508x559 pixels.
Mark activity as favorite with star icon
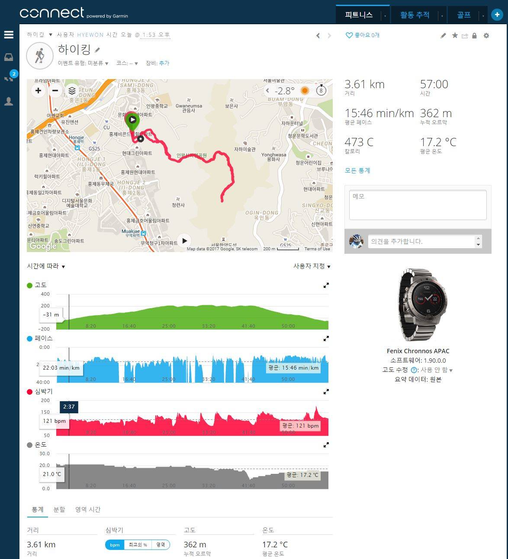click(x=455, y=35)
